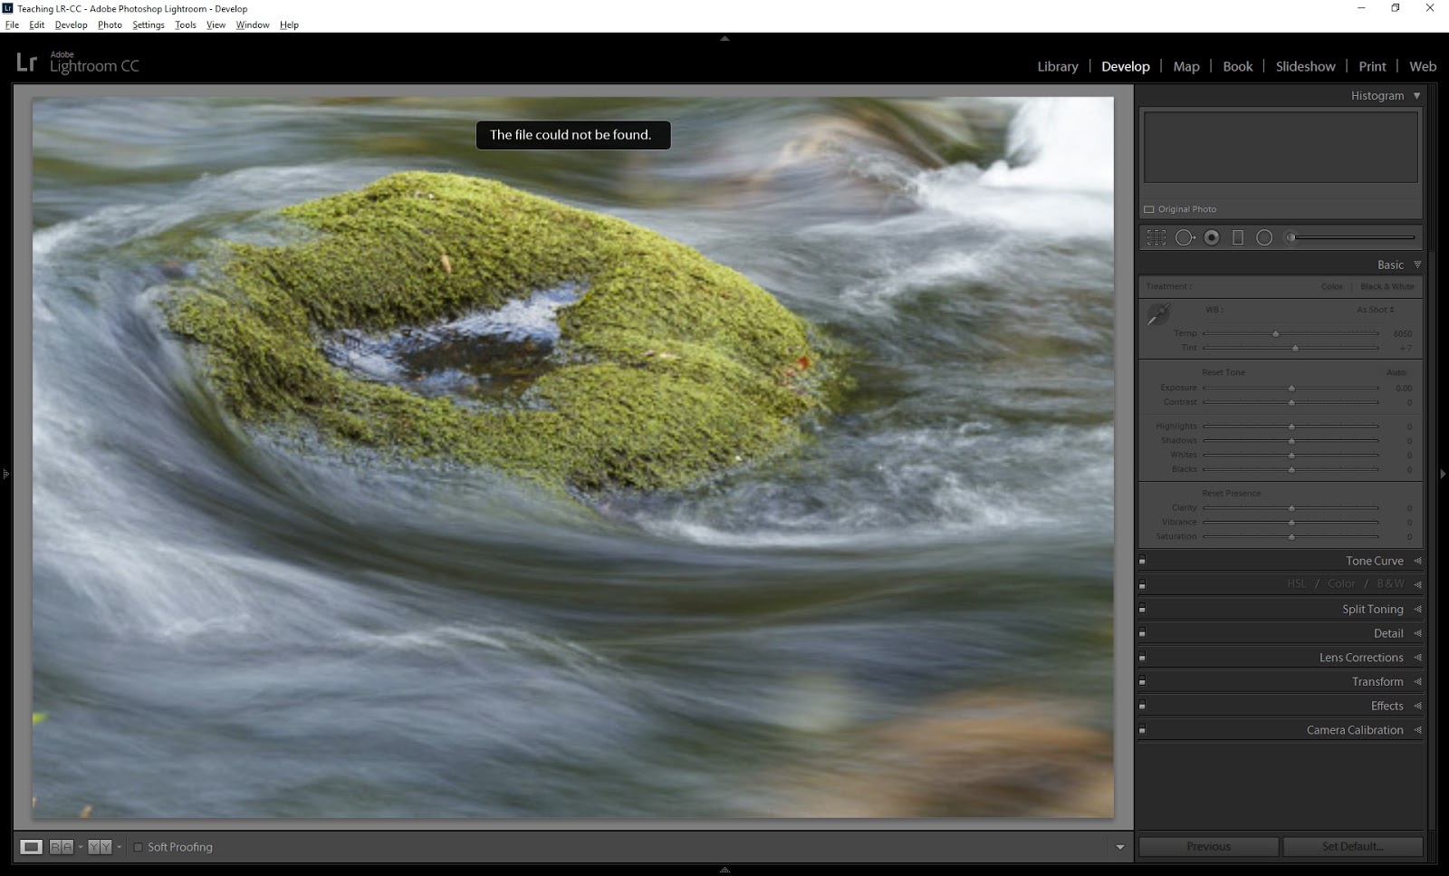Select the Graduated Filter tool
Image resolution: width=1449 pixels, height=876 pixels.
(1238, 237)
